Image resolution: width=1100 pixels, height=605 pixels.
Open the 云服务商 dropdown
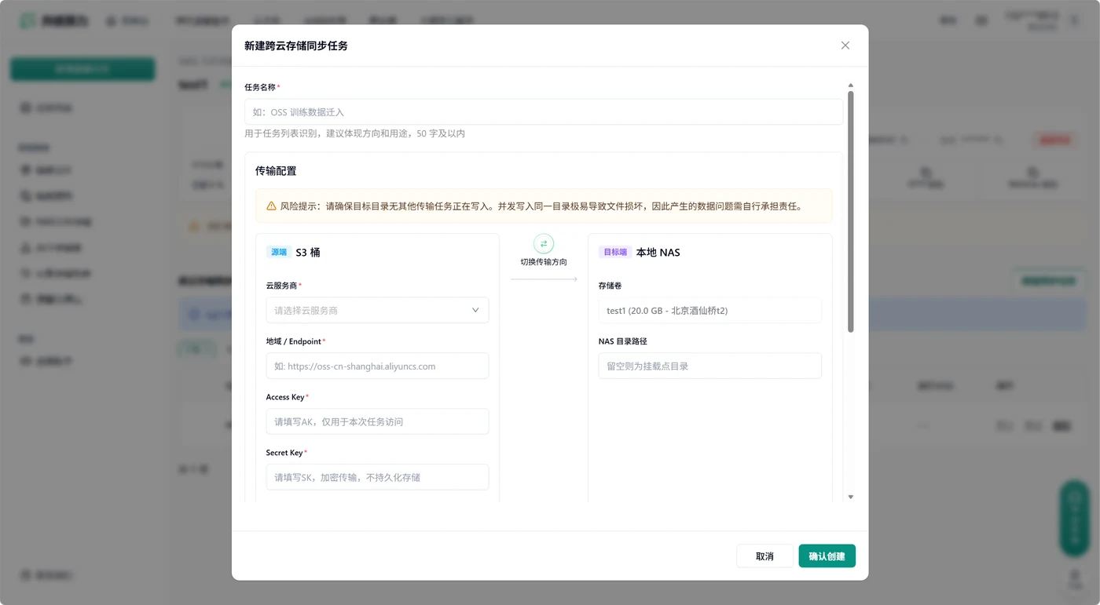coord(377,310)
